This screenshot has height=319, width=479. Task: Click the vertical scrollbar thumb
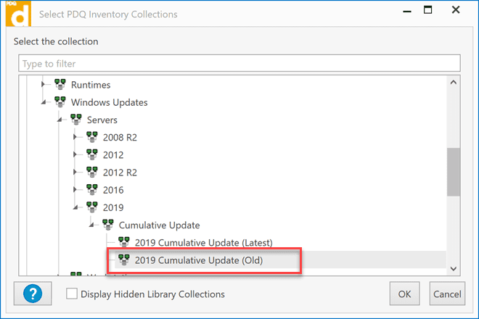(x=454, y=172)
